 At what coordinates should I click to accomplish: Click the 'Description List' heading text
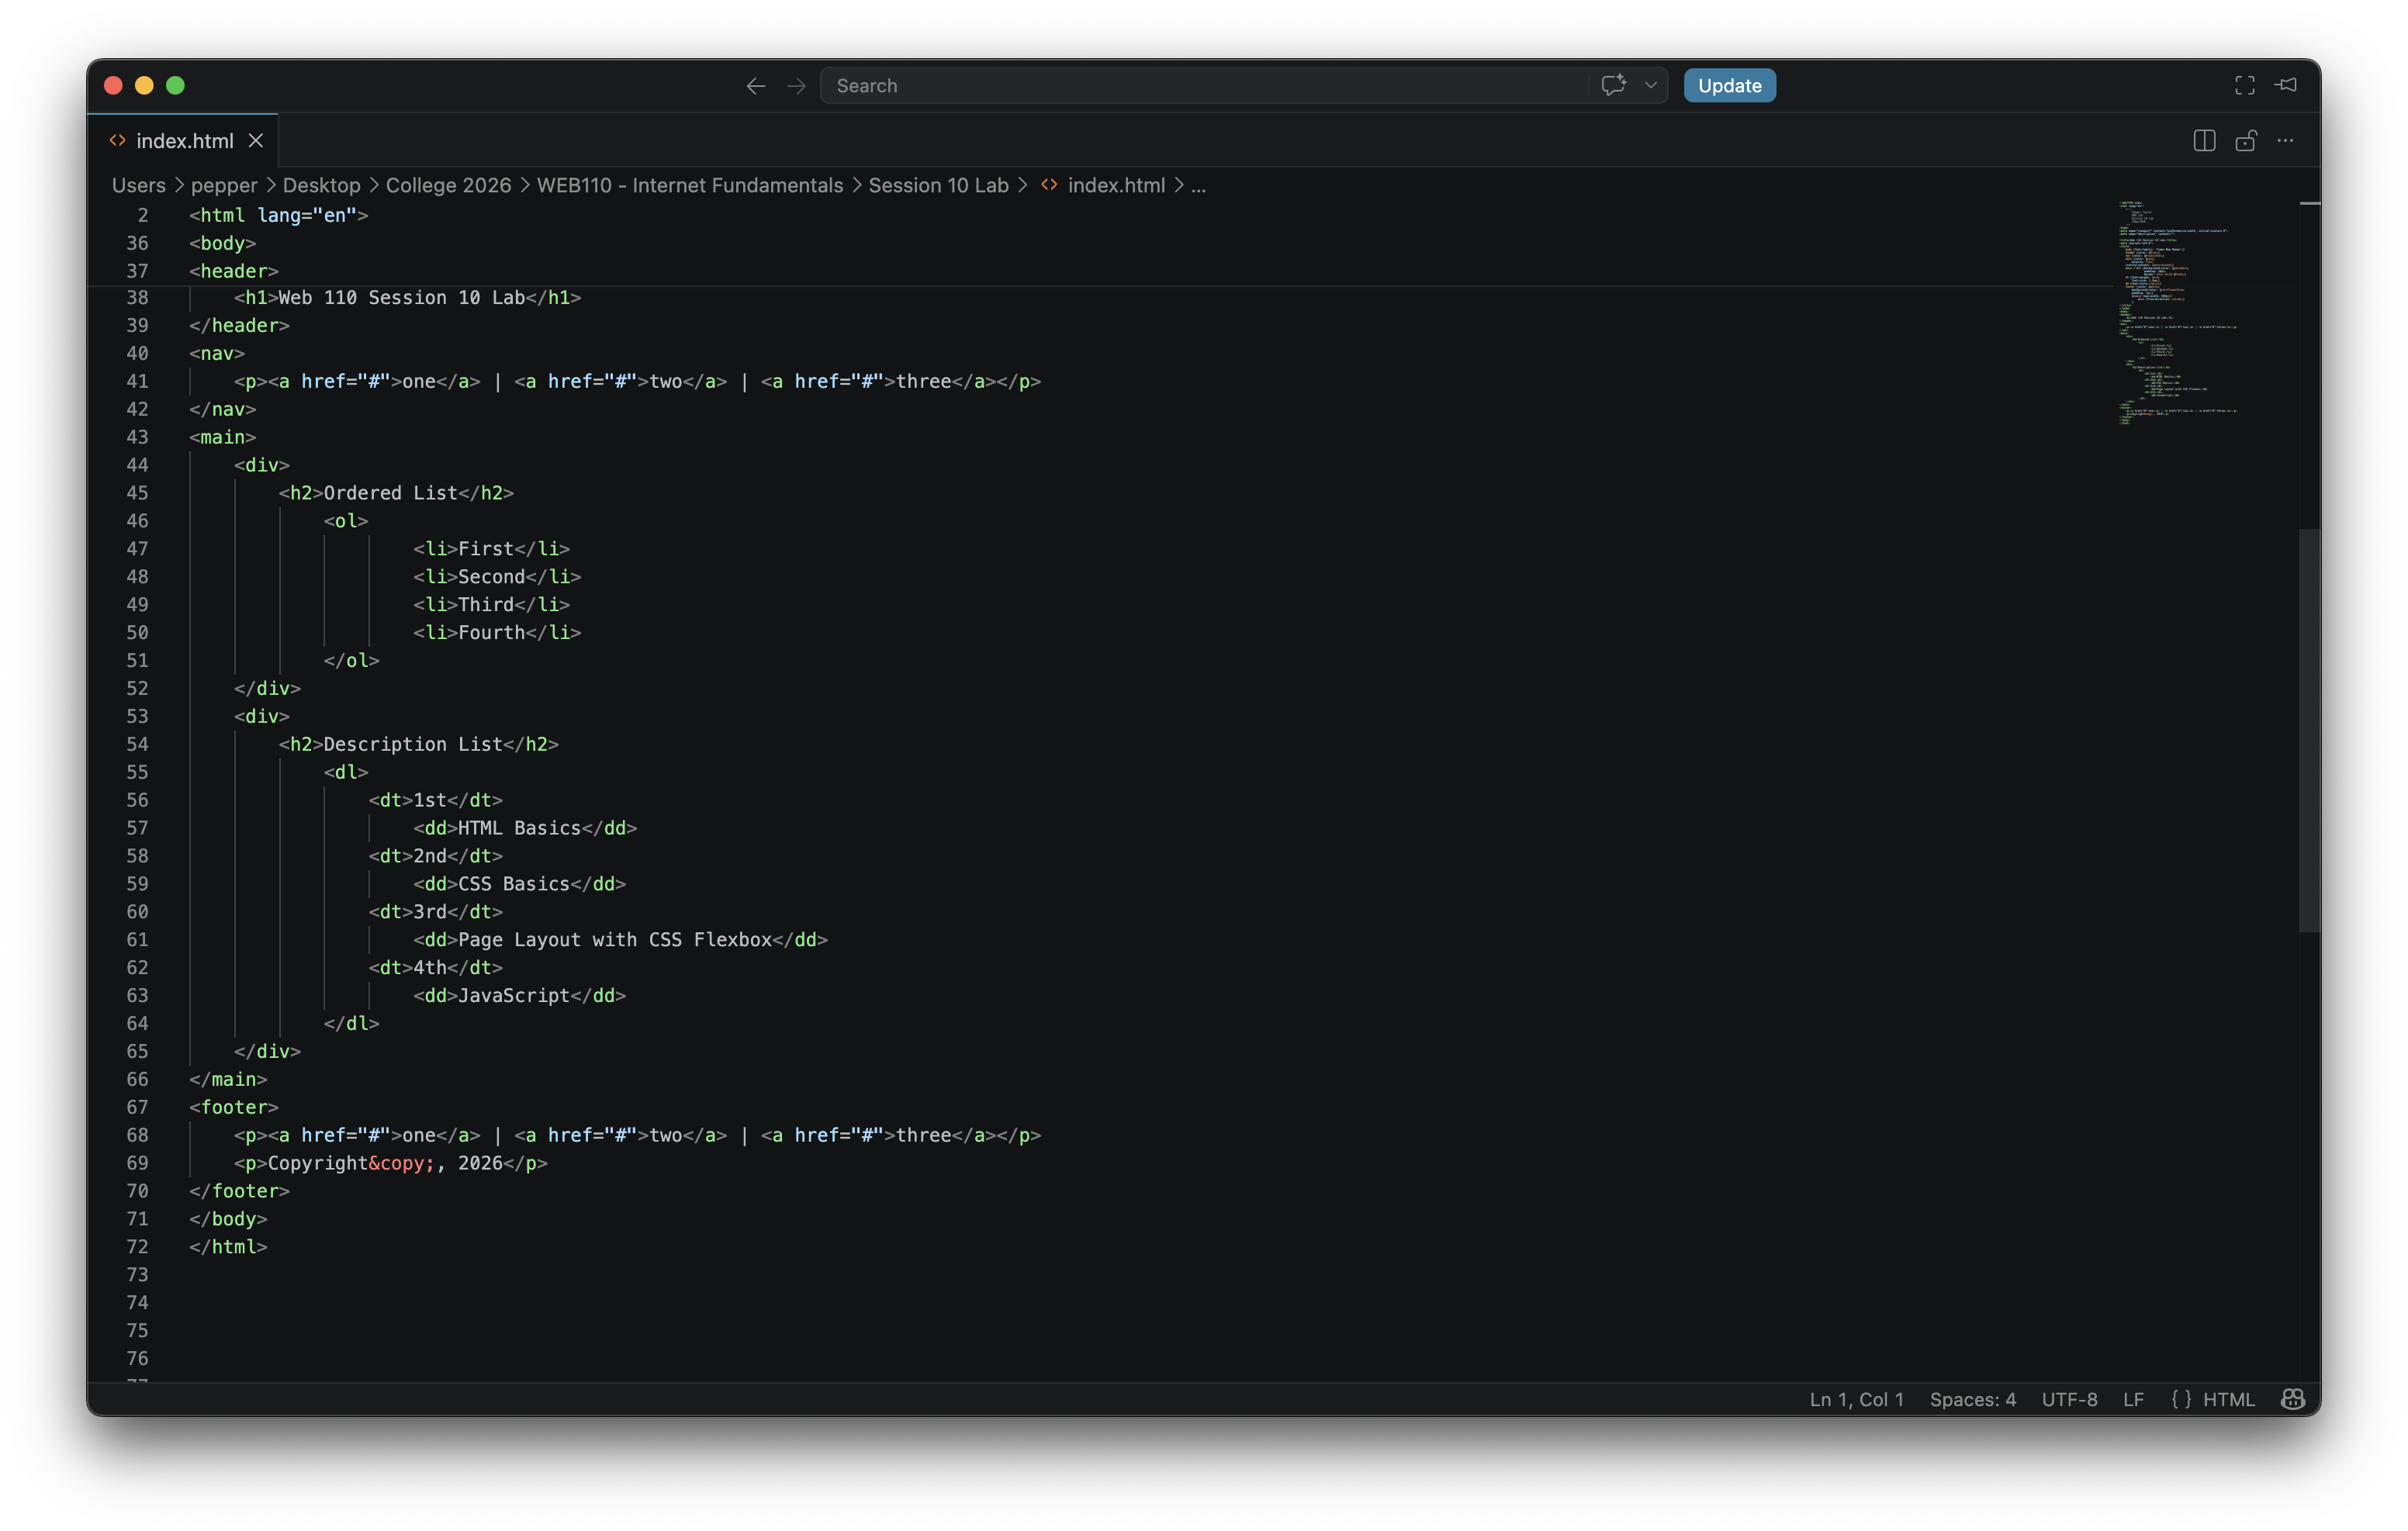click(x=412, y=744)
